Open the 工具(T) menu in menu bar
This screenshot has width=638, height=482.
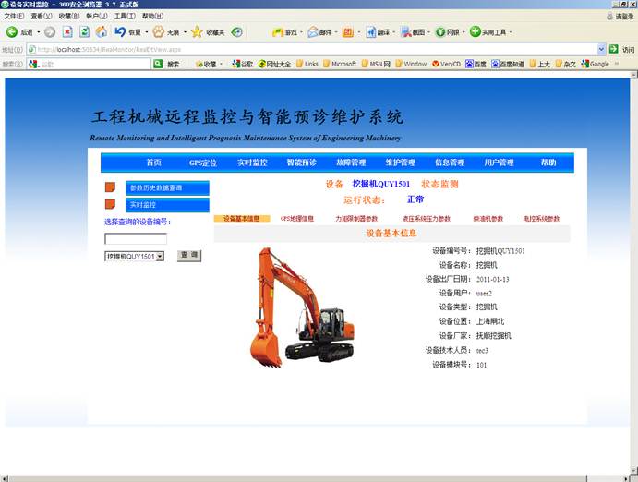125,16
